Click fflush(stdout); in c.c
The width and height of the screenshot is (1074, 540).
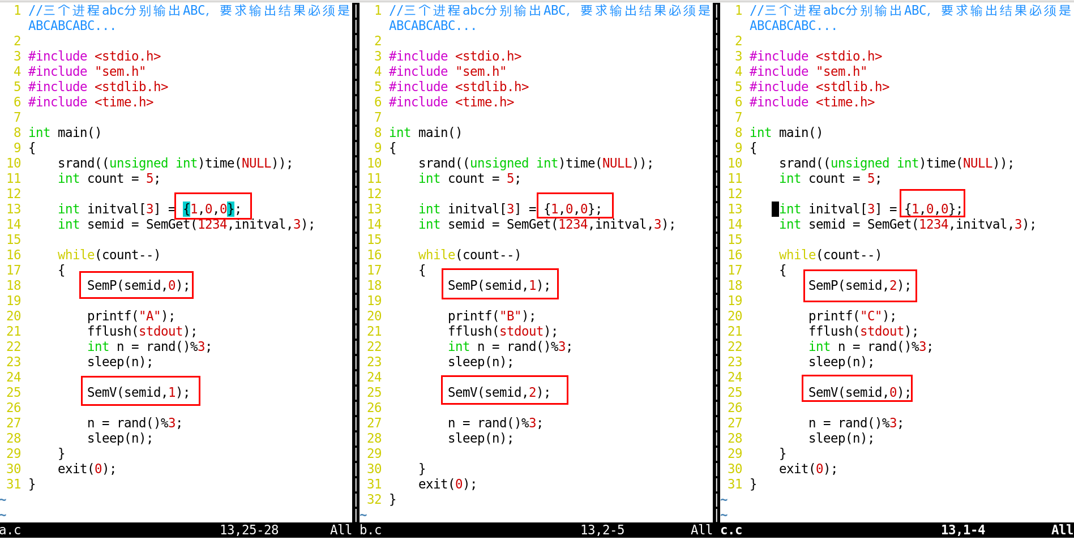863,331
